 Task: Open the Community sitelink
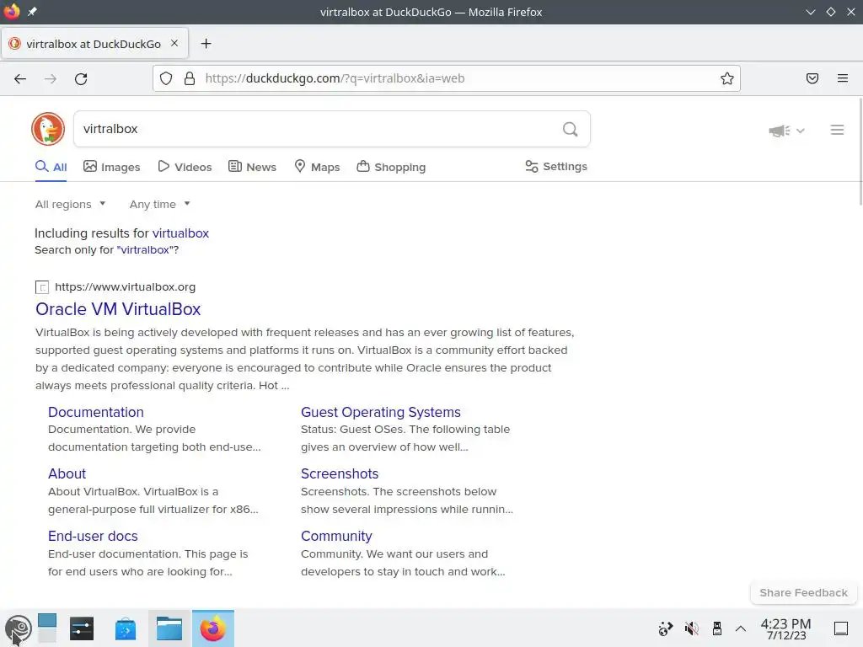coord(336,536)
